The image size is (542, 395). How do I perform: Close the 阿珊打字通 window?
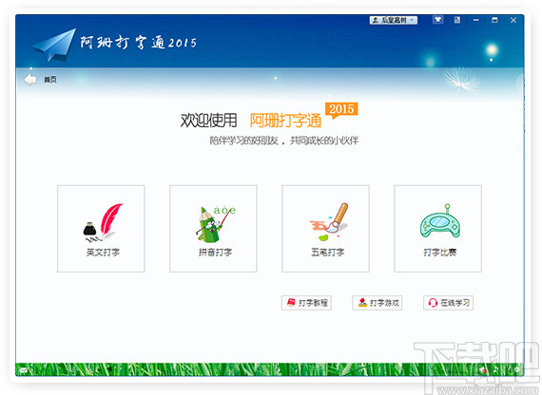tap(513, 20)
